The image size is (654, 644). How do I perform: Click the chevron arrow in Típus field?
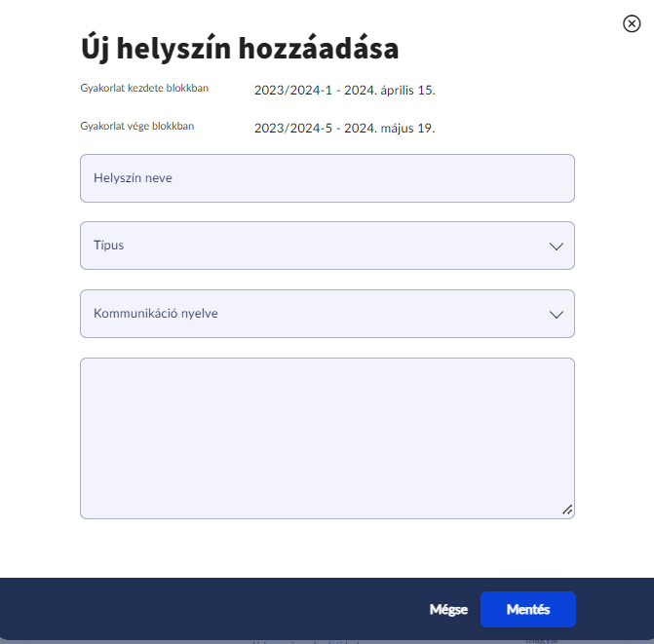(x=557, y=246)
